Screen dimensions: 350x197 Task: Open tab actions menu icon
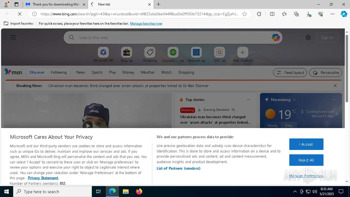click(x=16, y=4)
